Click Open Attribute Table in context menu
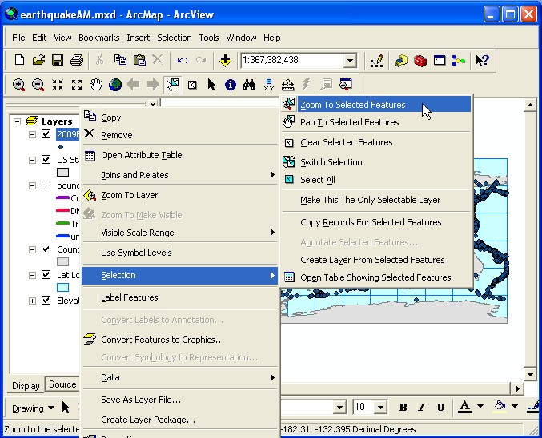This screenshot has width=542, height=438. [x=141, y=155]
